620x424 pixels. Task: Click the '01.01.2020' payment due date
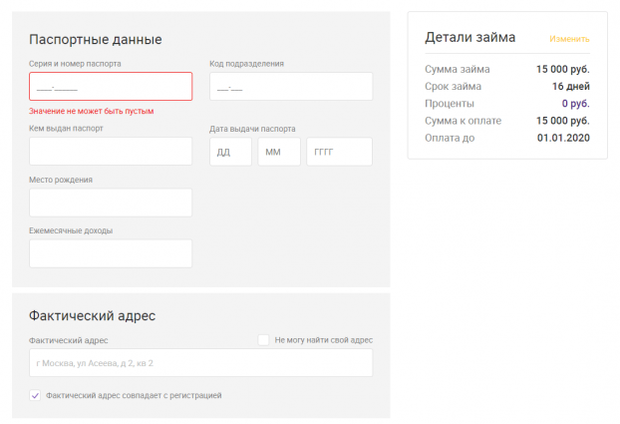[563, 138]
